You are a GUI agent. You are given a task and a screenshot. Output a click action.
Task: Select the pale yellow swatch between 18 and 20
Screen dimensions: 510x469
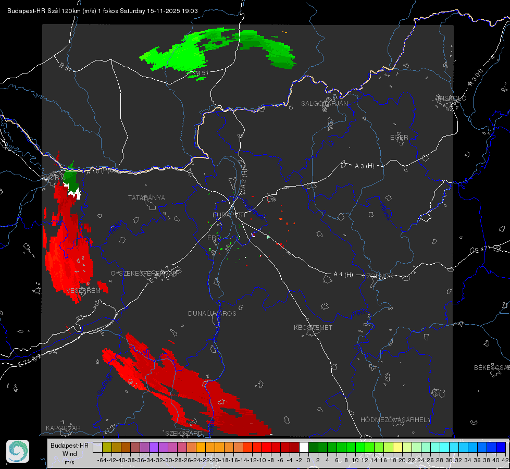click(398, 447)
